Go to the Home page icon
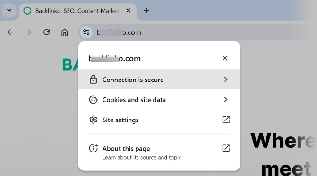 click(65, 32)
